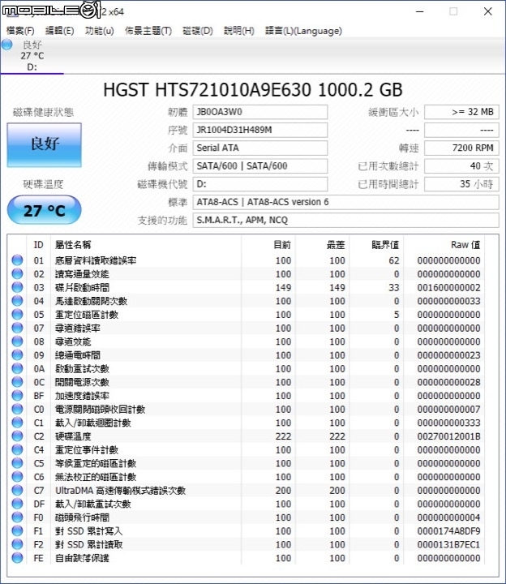
Task: Click the status orb for attribute C5
Action: coord(17,463)
